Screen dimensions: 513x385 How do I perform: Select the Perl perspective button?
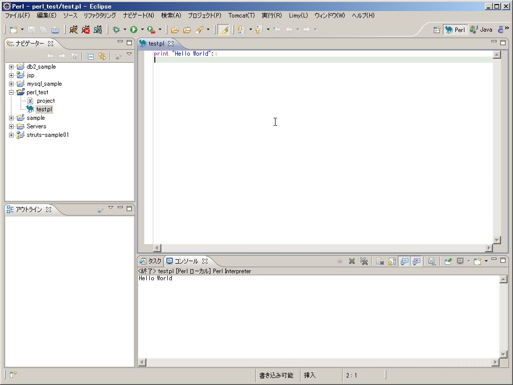455,30
